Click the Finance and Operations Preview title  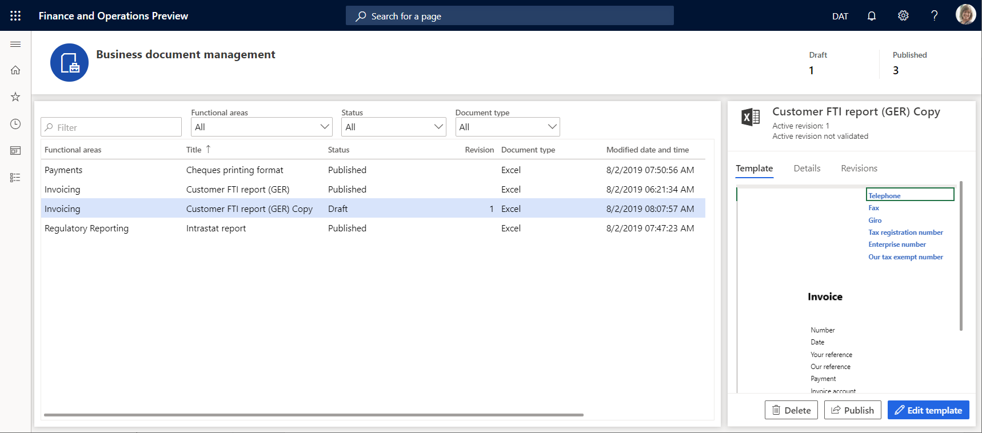[x=113, y=16]
